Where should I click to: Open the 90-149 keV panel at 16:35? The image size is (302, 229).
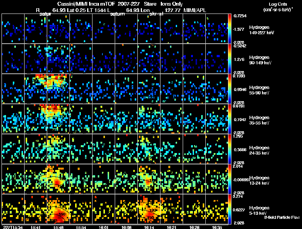(217, 59)
